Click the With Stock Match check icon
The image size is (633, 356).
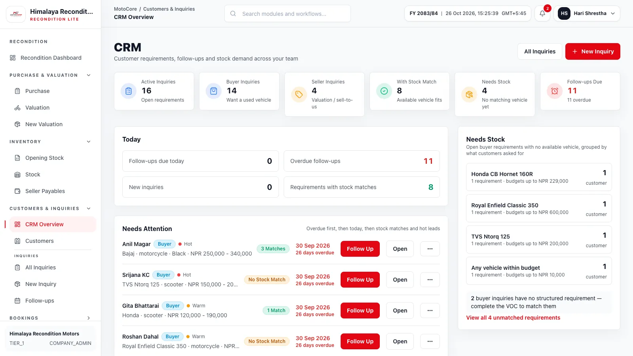click(x=384, y=91)
